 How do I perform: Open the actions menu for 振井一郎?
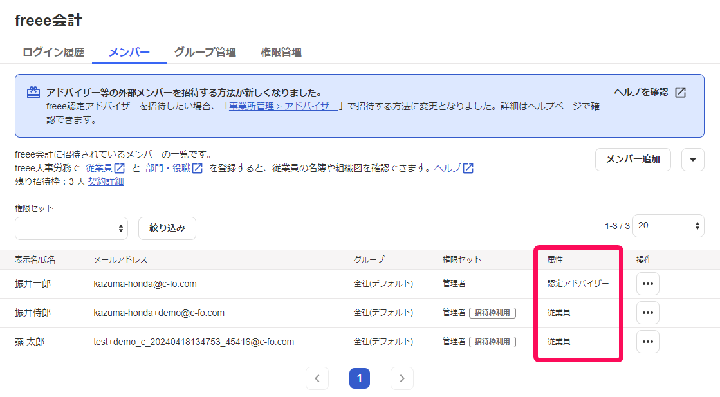(x=648, y=284)
